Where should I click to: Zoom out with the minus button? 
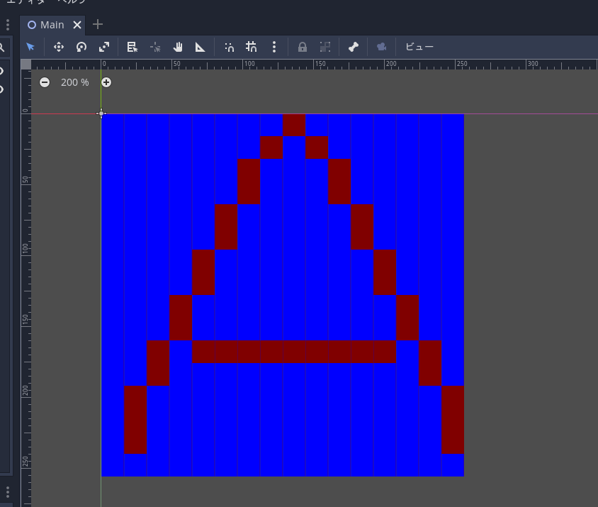pyautogui.click(x=45, y=82)
